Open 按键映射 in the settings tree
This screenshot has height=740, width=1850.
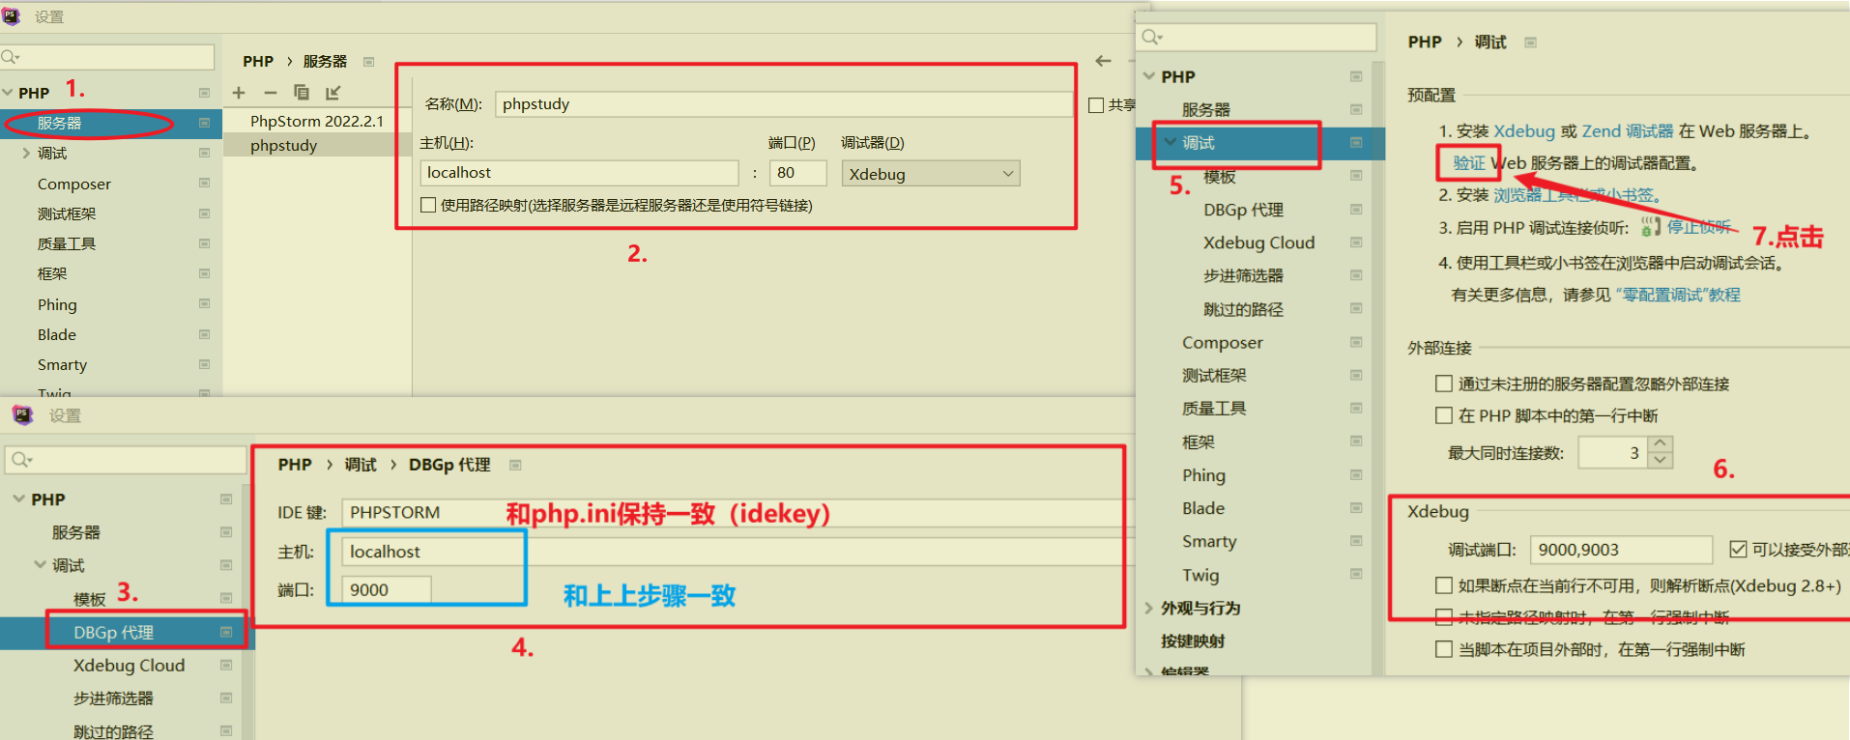tap(1193, 640)
